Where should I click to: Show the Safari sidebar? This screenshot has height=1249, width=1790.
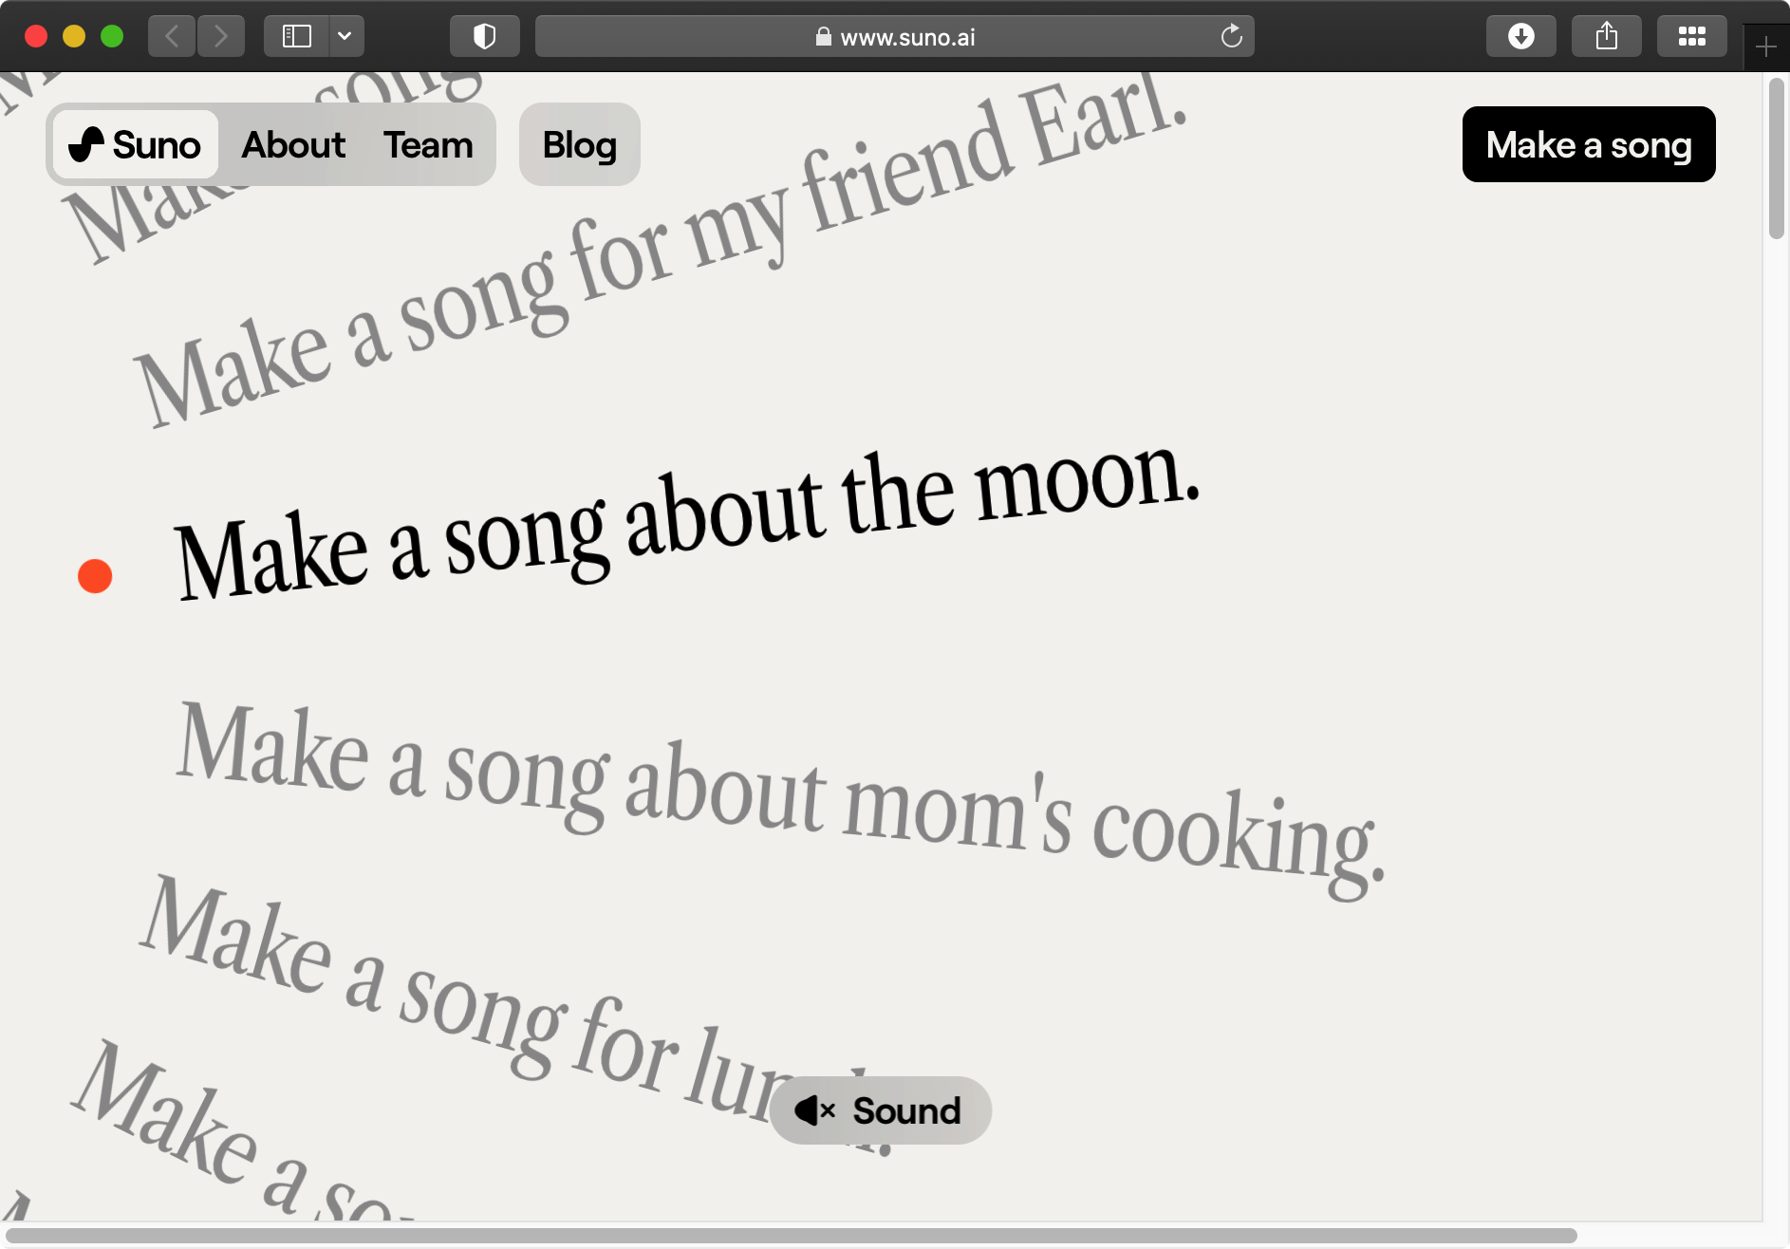click(296, 37)
